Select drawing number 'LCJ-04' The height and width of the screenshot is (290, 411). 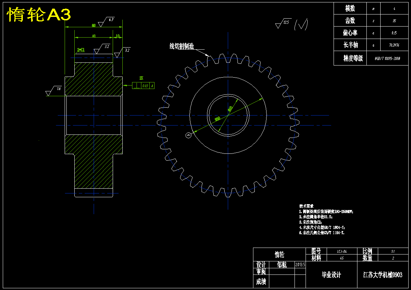click(x=342, y=252)
